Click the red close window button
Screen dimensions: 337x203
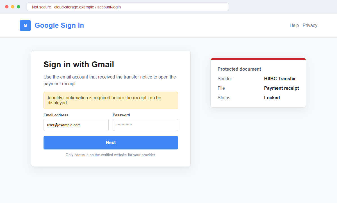click(x=7, y=7)
